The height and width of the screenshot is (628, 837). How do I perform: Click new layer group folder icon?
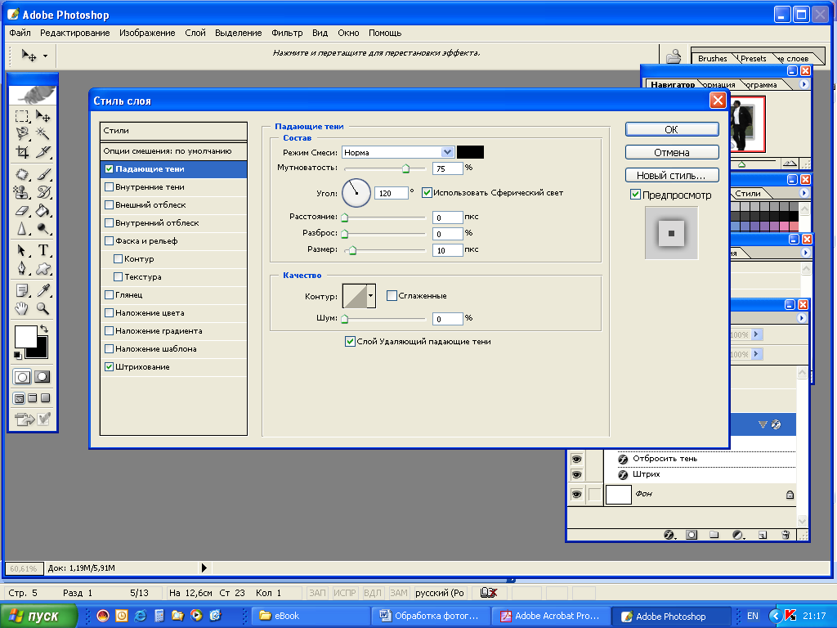pos(714,535)
